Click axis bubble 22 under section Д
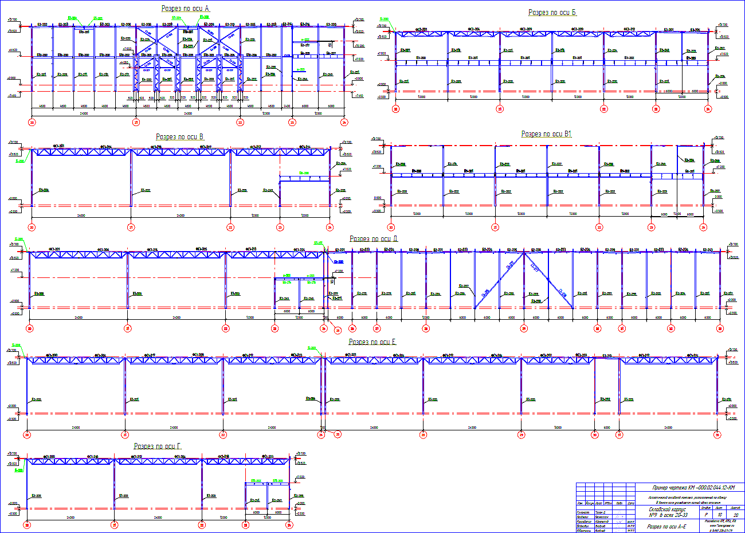745x533 pixels. point(226,329)
